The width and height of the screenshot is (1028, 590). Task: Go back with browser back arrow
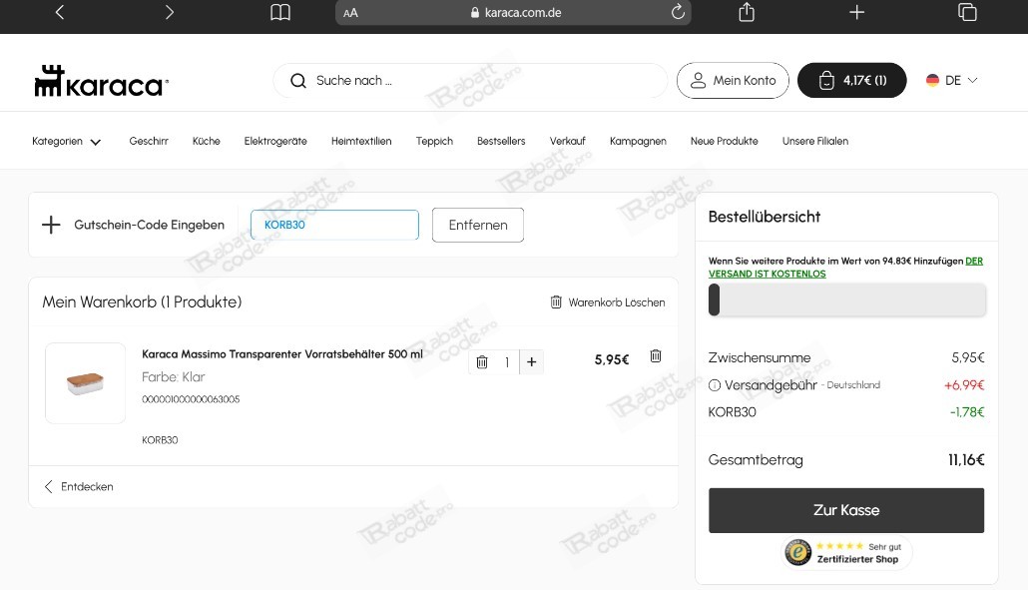point(60,12)
